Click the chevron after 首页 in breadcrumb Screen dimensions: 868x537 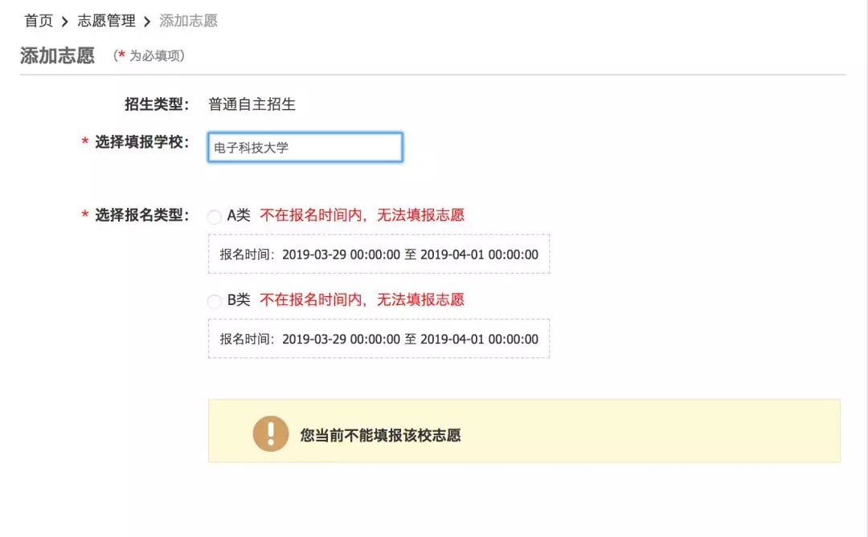65,22
